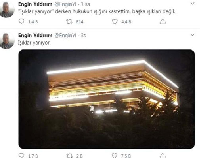The width and height of the screenshot is (218, 158).
Task: Open the @EnginYI handle on the top tweet
Action: click(65, 4)
